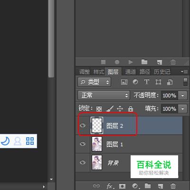Image resolution: width=190 pixels, height=190 pixels.
Task: Click the crescent moon night mode icon
Action: click(x=5, y=141)
